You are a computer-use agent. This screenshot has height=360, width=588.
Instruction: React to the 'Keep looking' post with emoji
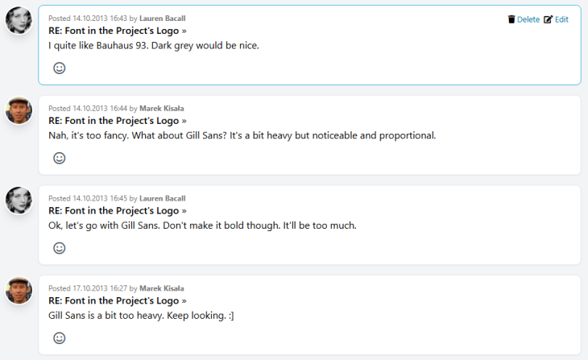(x=59, y=339)
